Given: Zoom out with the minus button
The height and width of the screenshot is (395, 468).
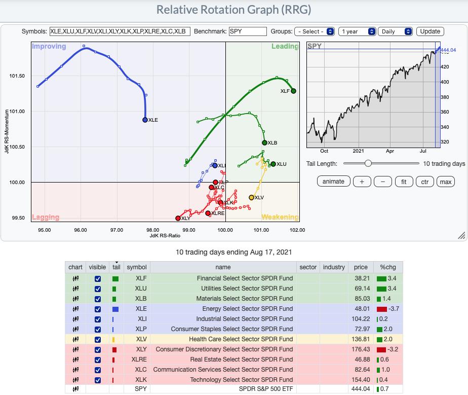Looking at the screenshot, I should (x=382, y=182).
